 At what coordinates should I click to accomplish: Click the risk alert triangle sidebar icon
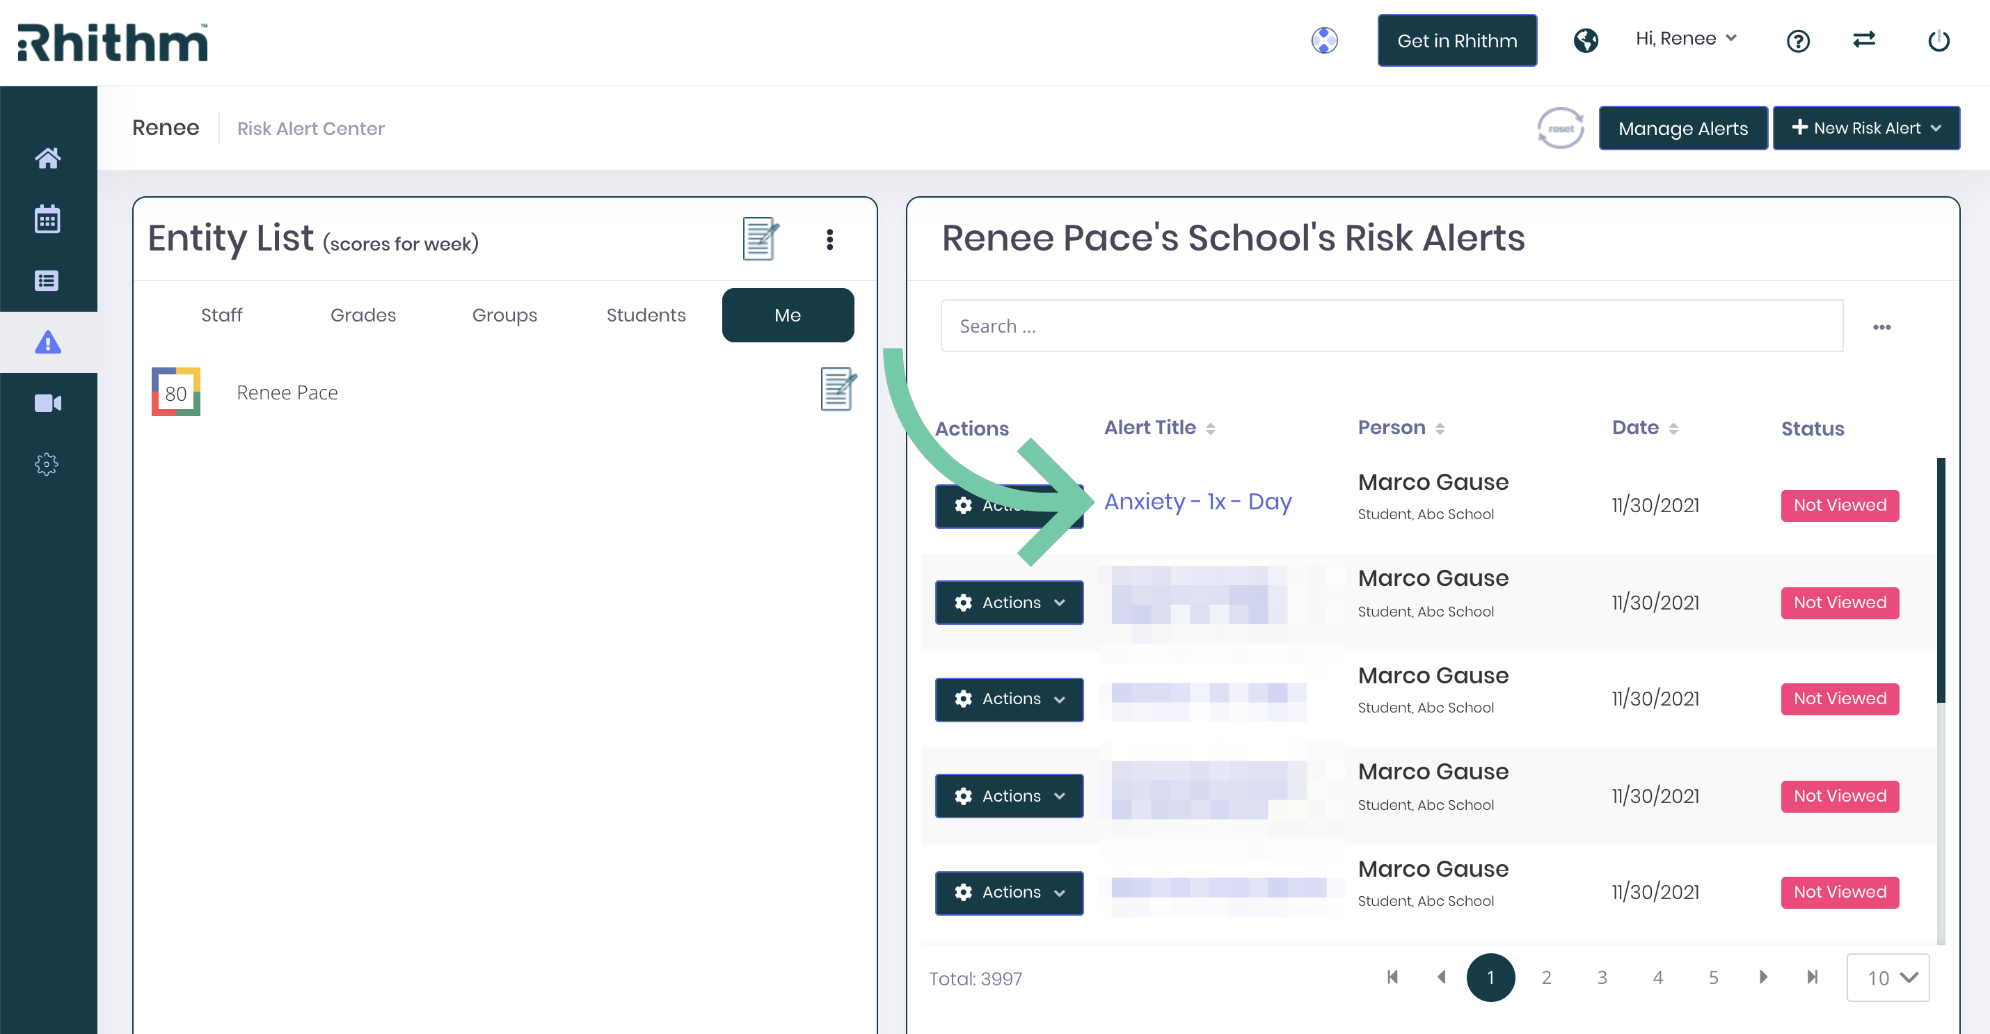[x=48, y=342]
